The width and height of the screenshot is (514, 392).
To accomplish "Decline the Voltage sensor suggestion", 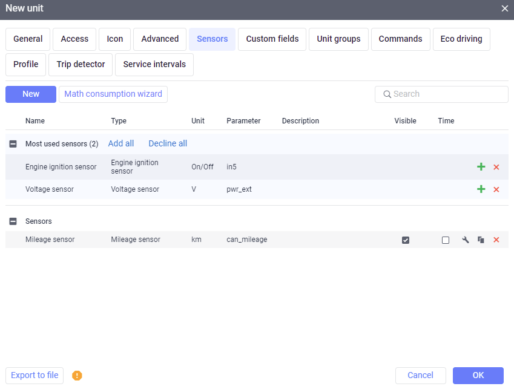I will (496, 189).
